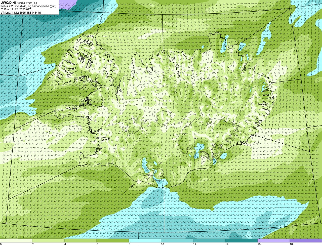Click the legend scale label '2'

(33, 244)
